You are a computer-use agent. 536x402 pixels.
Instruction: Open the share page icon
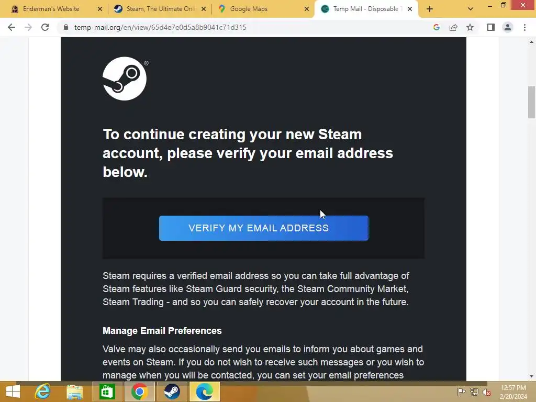(x=453, y=27)
